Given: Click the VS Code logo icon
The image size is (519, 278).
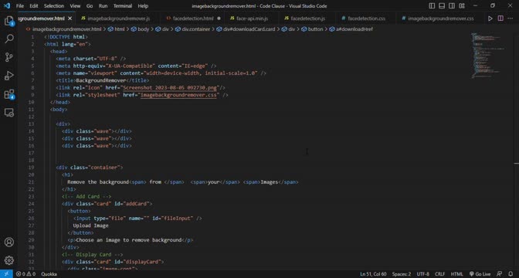Looking at the screenshot, I should pos(7,5).
